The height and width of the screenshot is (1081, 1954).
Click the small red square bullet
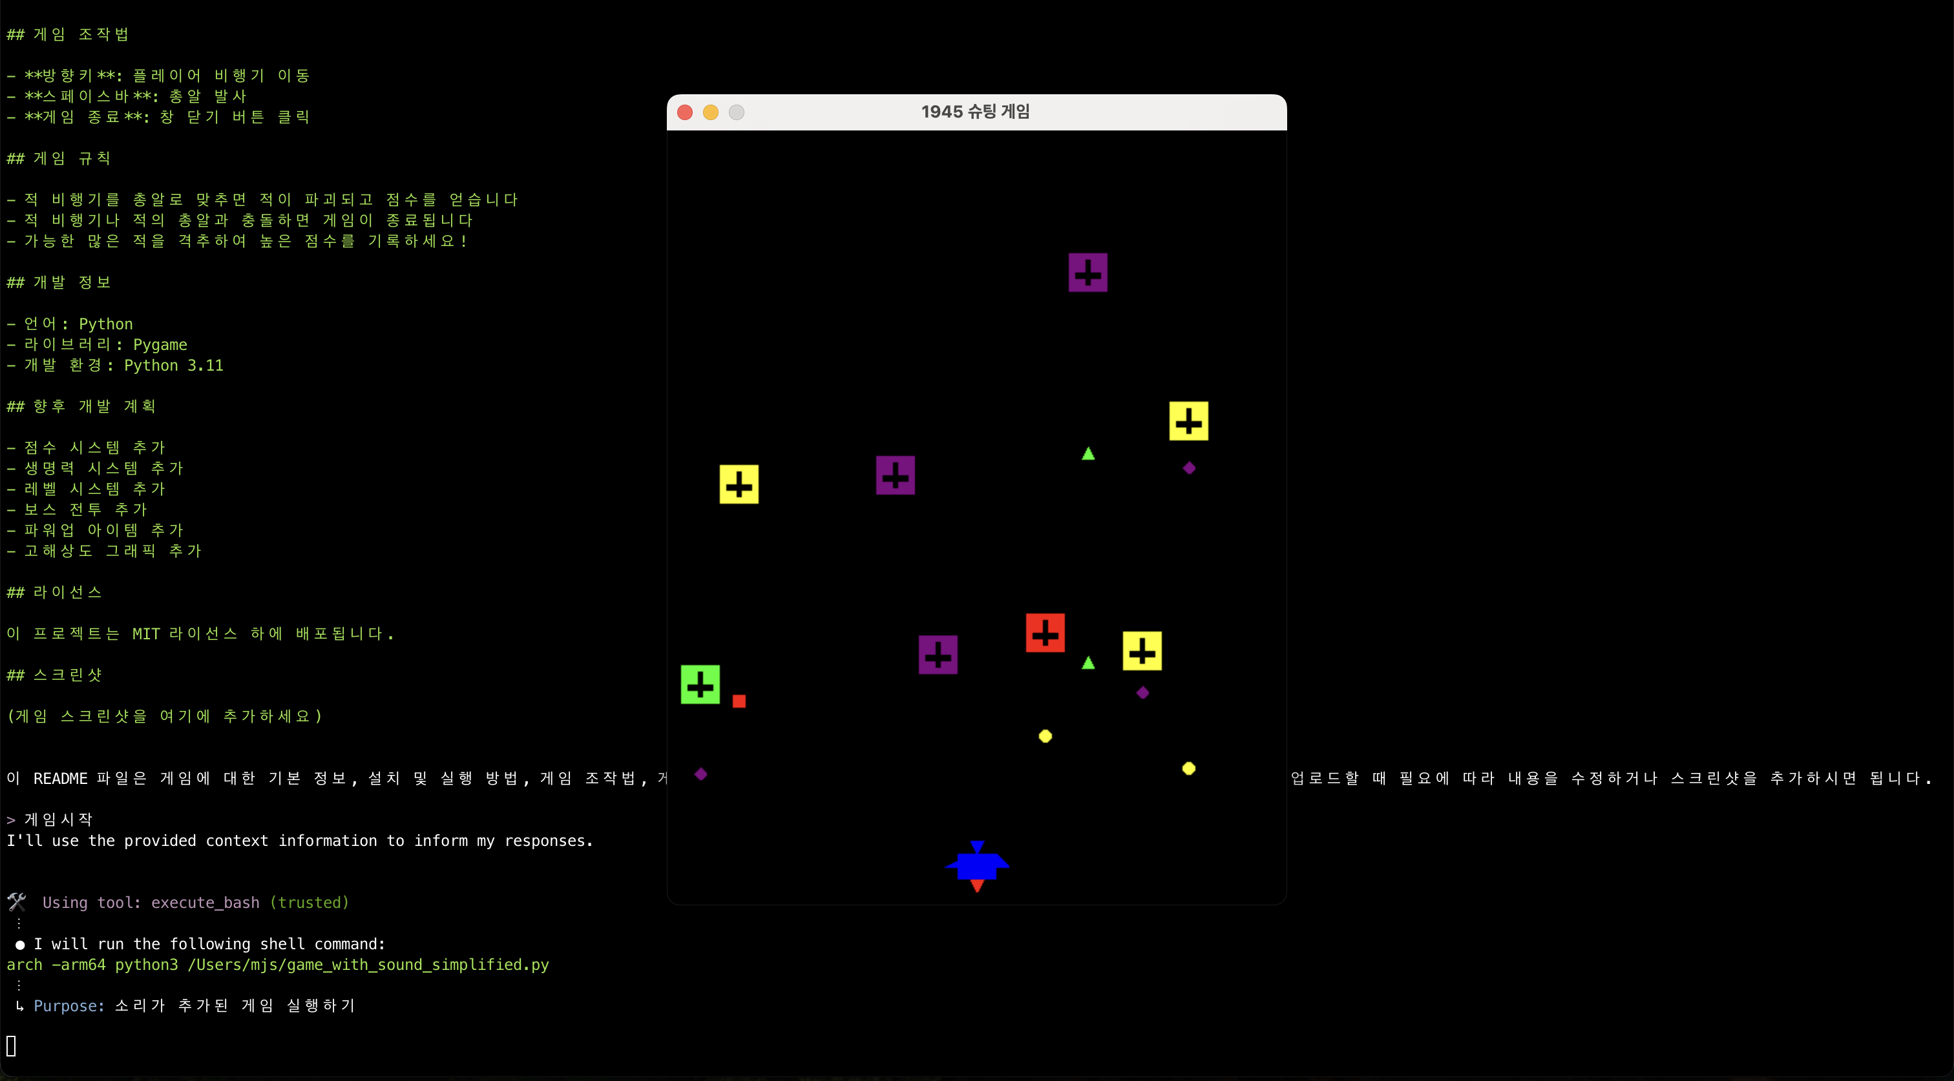coord(739,701)
